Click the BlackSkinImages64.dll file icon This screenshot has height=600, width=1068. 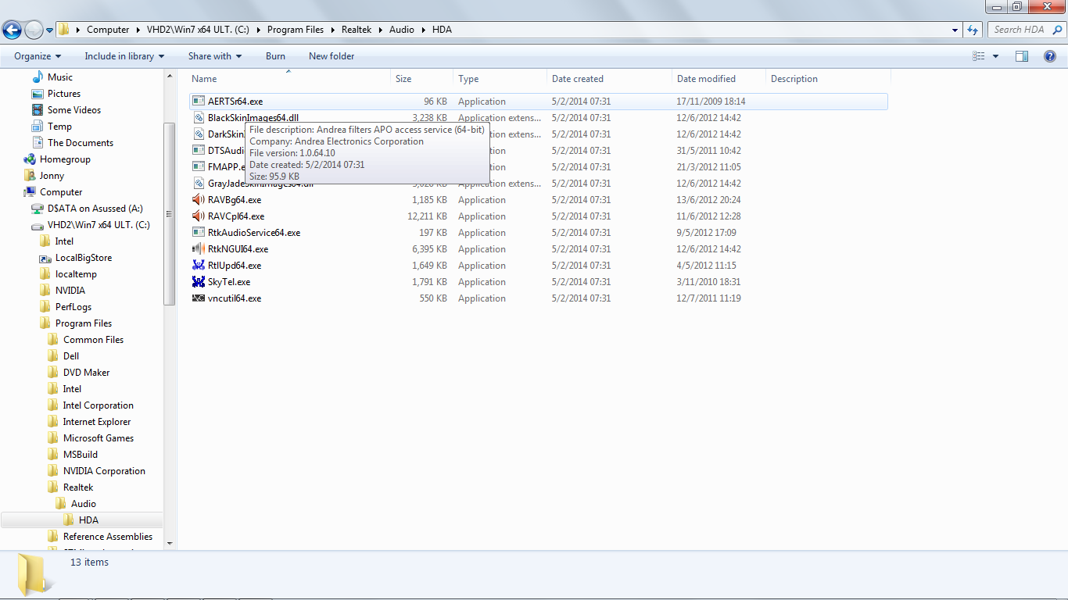199,118
